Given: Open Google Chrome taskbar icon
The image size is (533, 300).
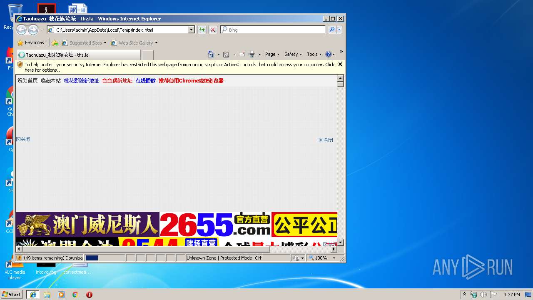Looking at the screenshot, I should pos(75,294).
